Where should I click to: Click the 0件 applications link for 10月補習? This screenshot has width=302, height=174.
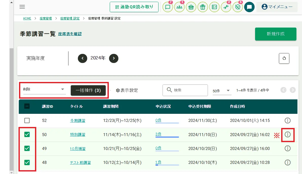158,148
